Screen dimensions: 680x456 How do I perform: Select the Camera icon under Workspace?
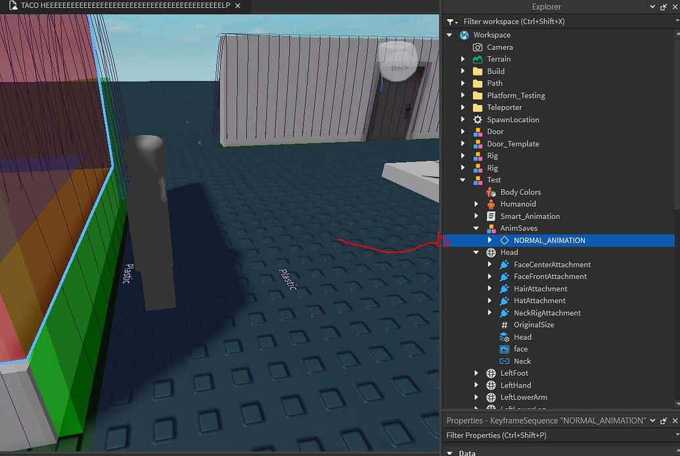[x=477, y=47]
